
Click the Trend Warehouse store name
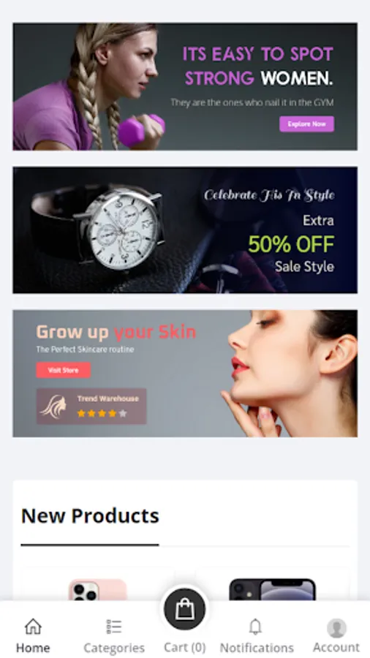click(107, 398)
